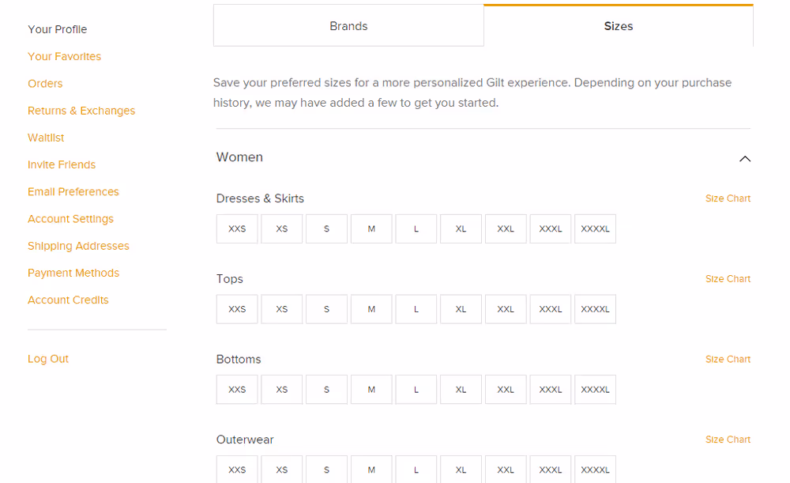Open Size Chart for Tops

point(728,279)
